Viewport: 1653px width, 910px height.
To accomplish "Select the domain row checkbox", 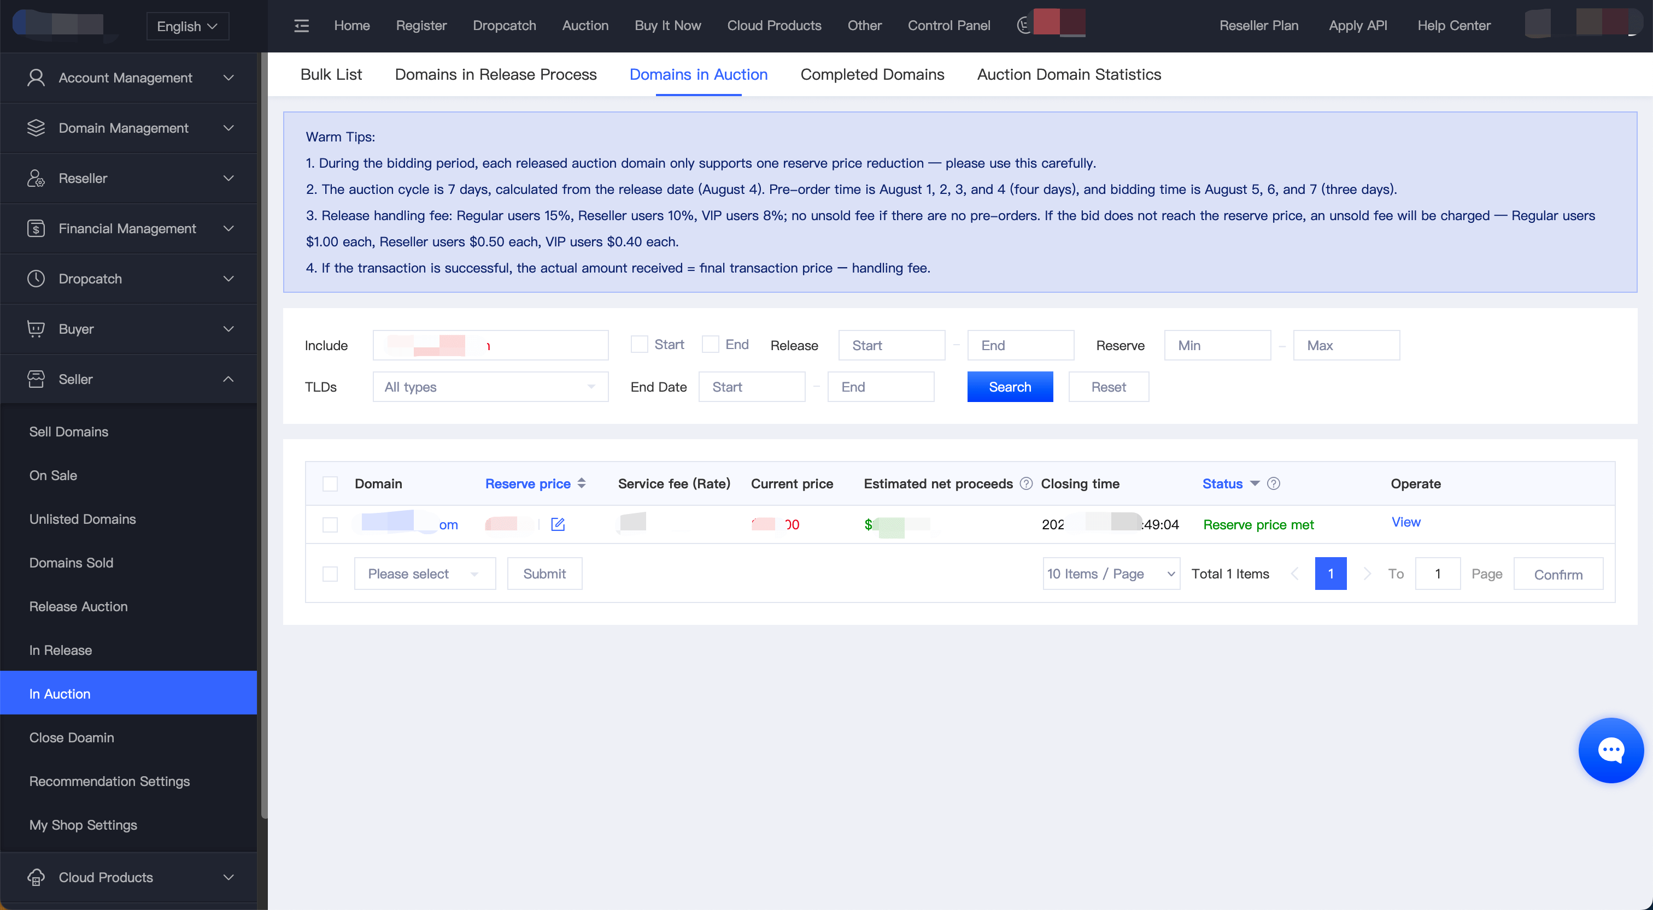I will pos(330,524).
